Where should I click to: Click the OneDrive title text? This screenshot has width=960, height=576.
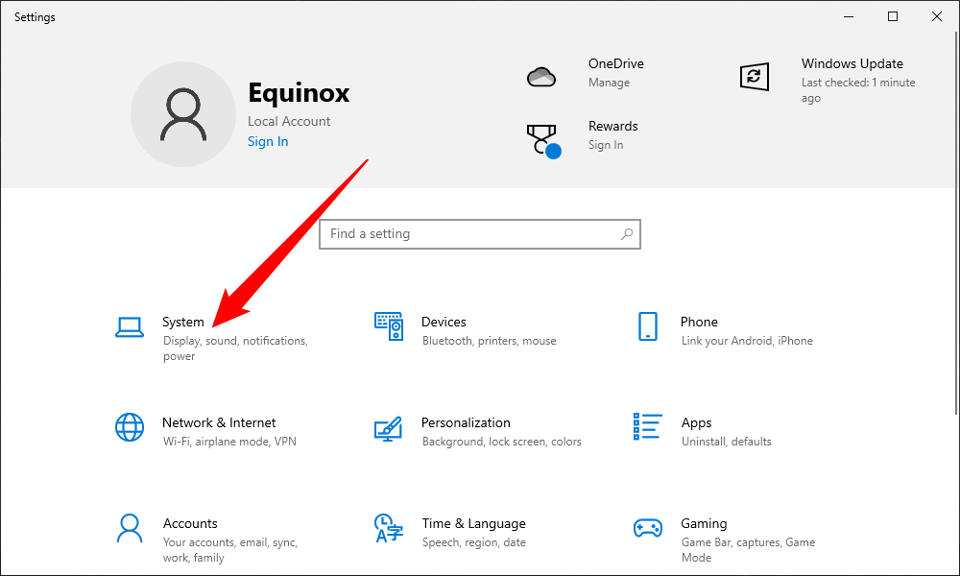pyautogui.click(x=616, y=63)
